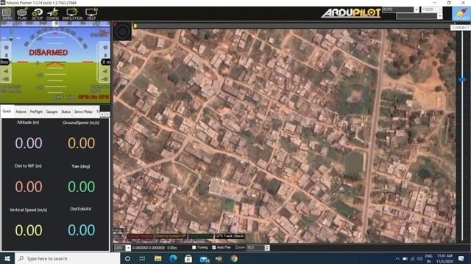
Task: Open Microsoft Edge from taskbar
Action: (x=173, y=258)
